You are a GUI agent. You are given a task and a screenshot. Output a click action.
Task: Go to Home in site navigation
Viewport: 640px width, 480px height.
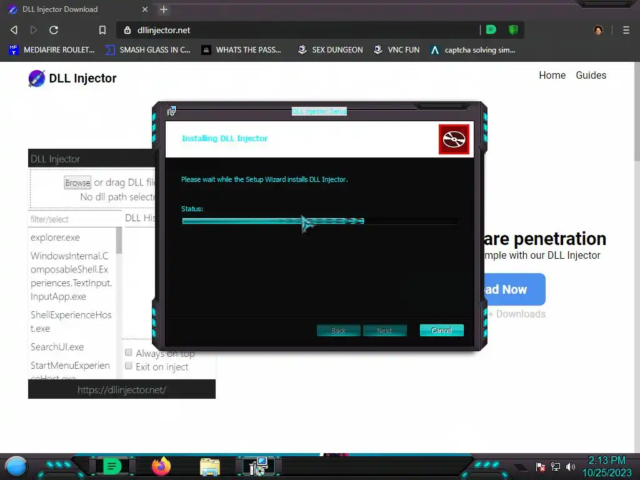pos(552,76)
